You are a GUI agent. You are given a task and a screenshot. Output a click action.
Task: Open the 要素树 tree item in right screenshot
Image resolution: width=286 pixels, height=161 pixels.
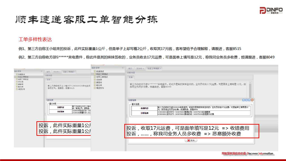[99, 83]
